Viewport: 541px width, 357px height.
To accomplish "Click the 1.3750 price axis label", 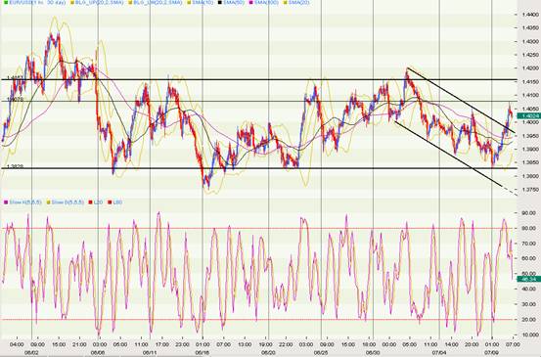I will pos(530,190).
